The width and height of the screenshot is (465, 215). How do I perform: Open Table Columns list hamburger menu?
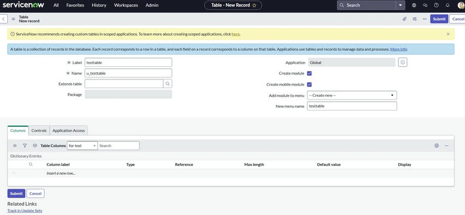(15, 146)
